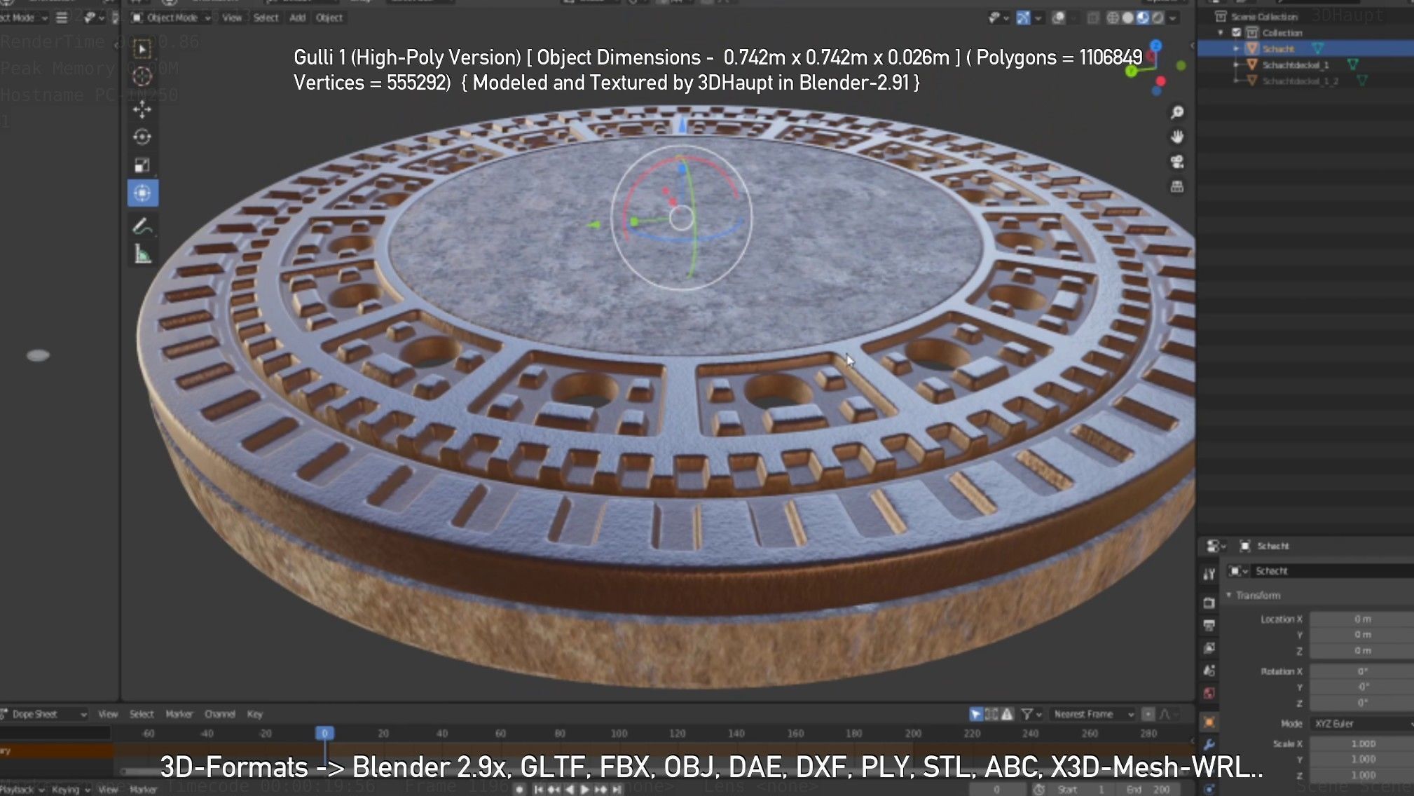
Task: Open viewport Add menu
Action: (x=298, y=18)
